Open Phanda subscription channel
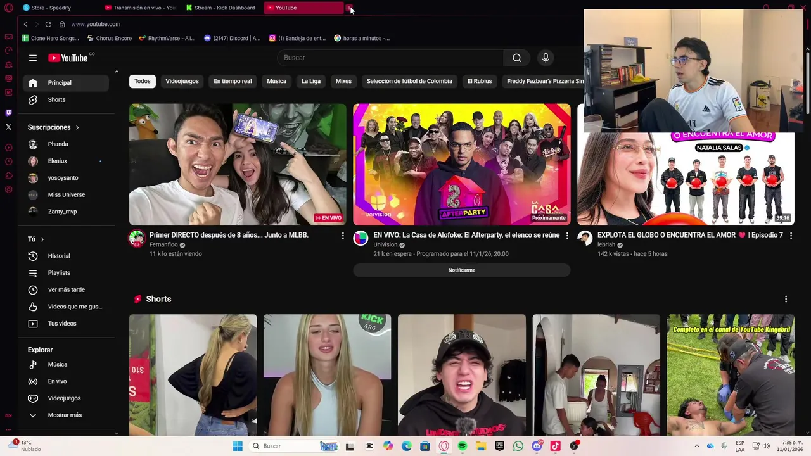Viewport: 811px width, 456px height. (x=65, y=144)
